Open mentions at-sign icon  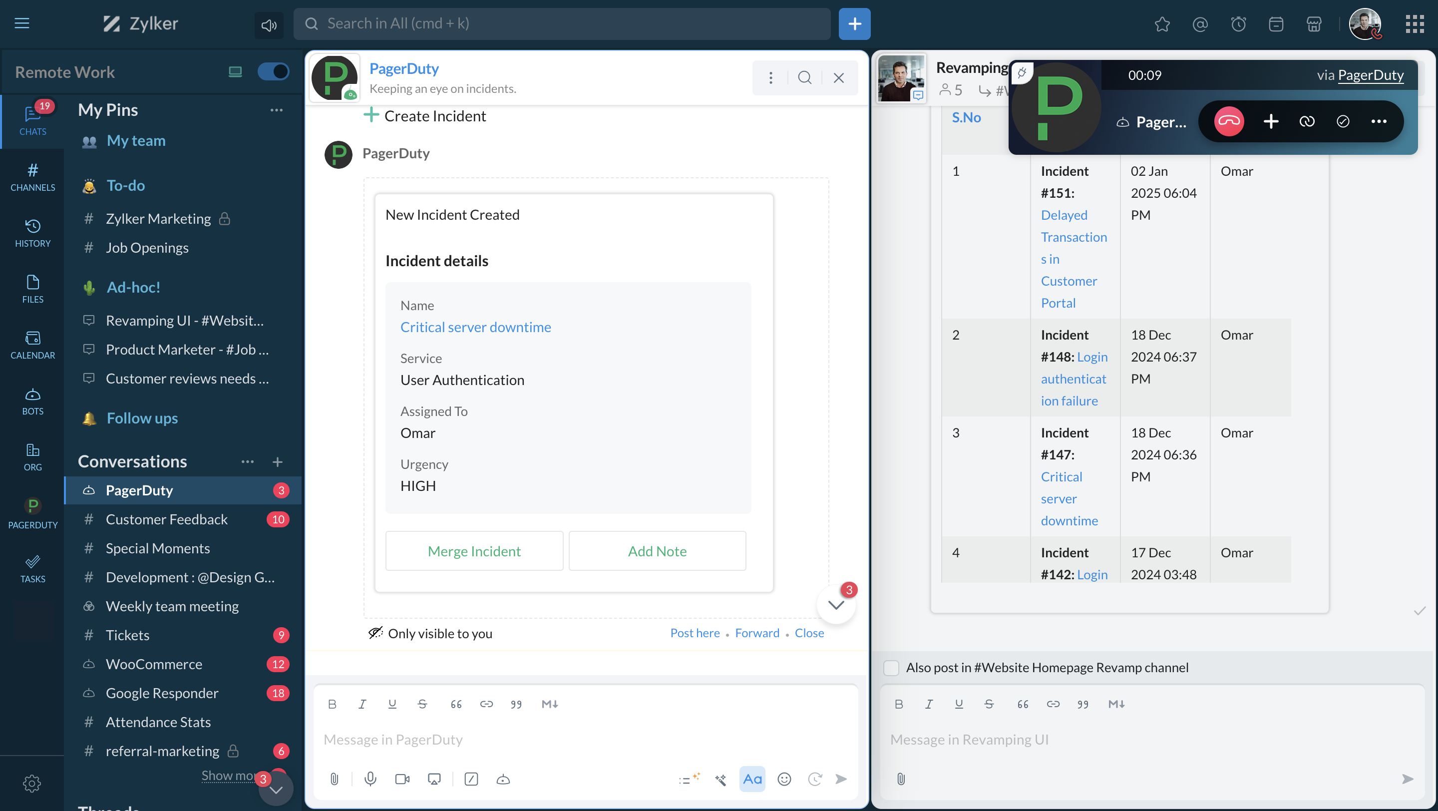point(1200,24)
